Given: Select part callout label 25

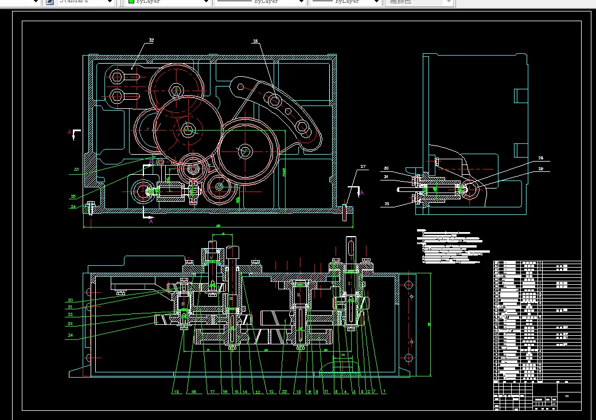Looking at the screenshot, I should 73,197.
